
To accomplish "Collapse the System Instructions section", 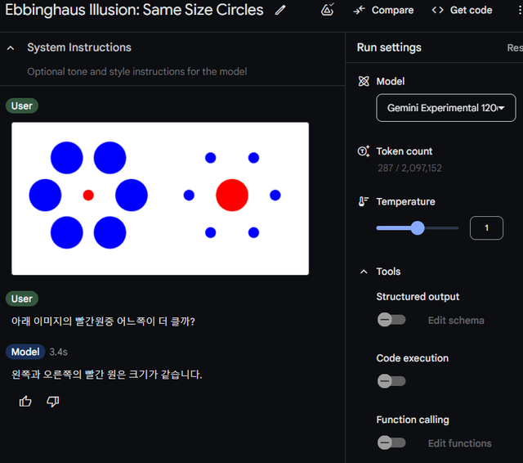I will (x=11, y=48).
